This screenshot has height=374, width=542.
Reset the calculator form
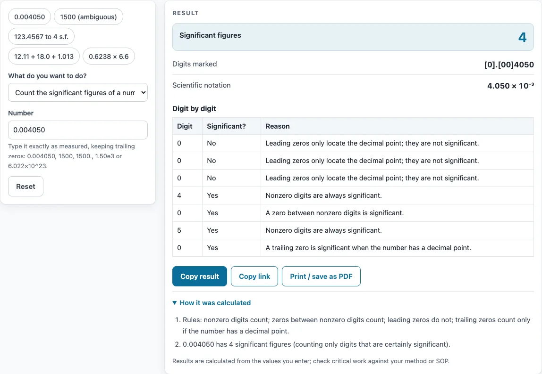click(x=25, y=187)
